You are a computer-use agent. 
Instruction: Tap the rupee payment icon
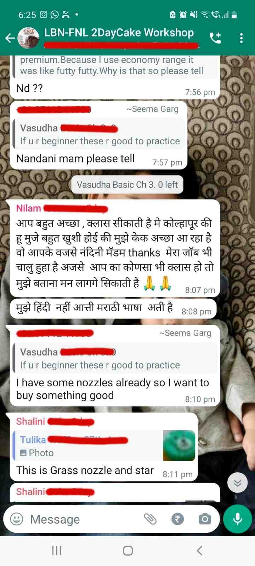177,519
